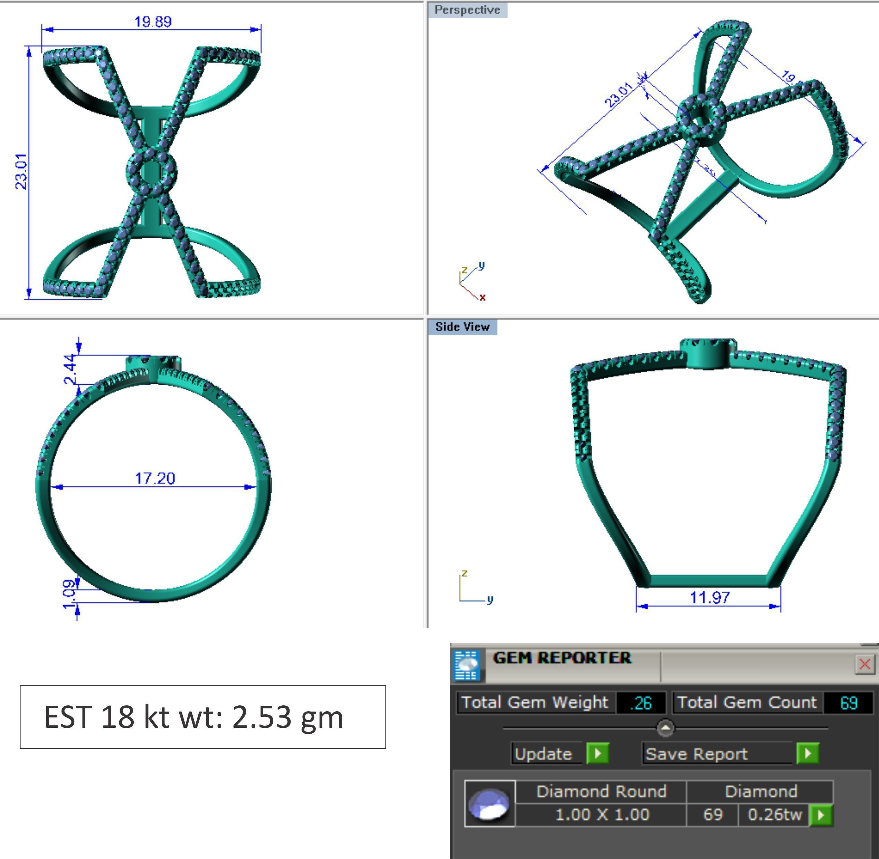The width and height of the screenshot is (879, 859).
Task: Click the 1.09 bottom thickness dimension
Action: click(69, 594)
